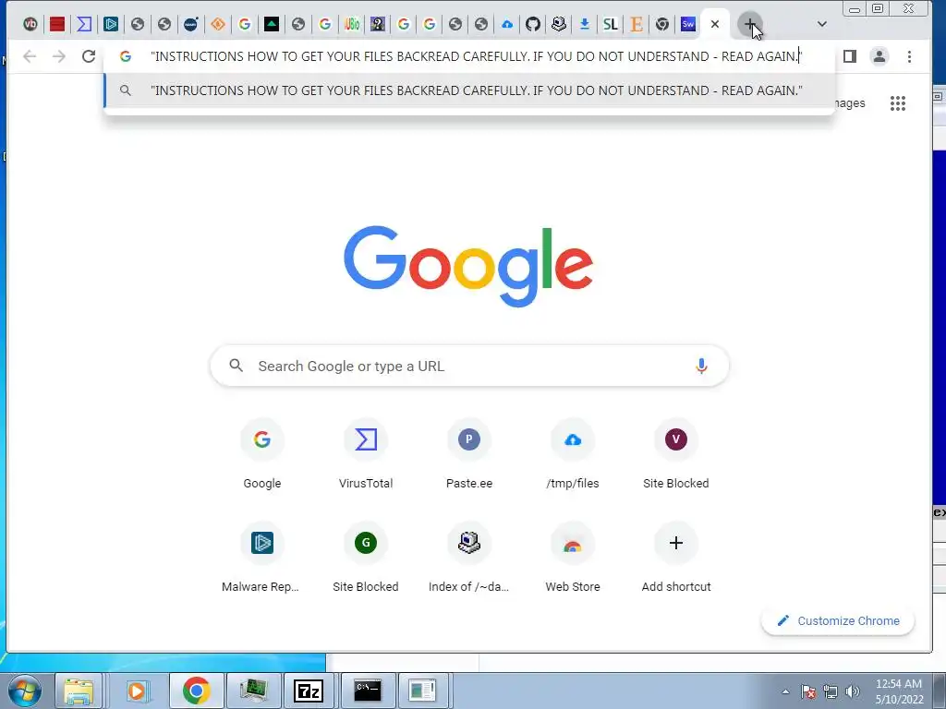Screen dimensions: 946x709
Task: Open the Chrome profile avatar
Action: point(879,56)
